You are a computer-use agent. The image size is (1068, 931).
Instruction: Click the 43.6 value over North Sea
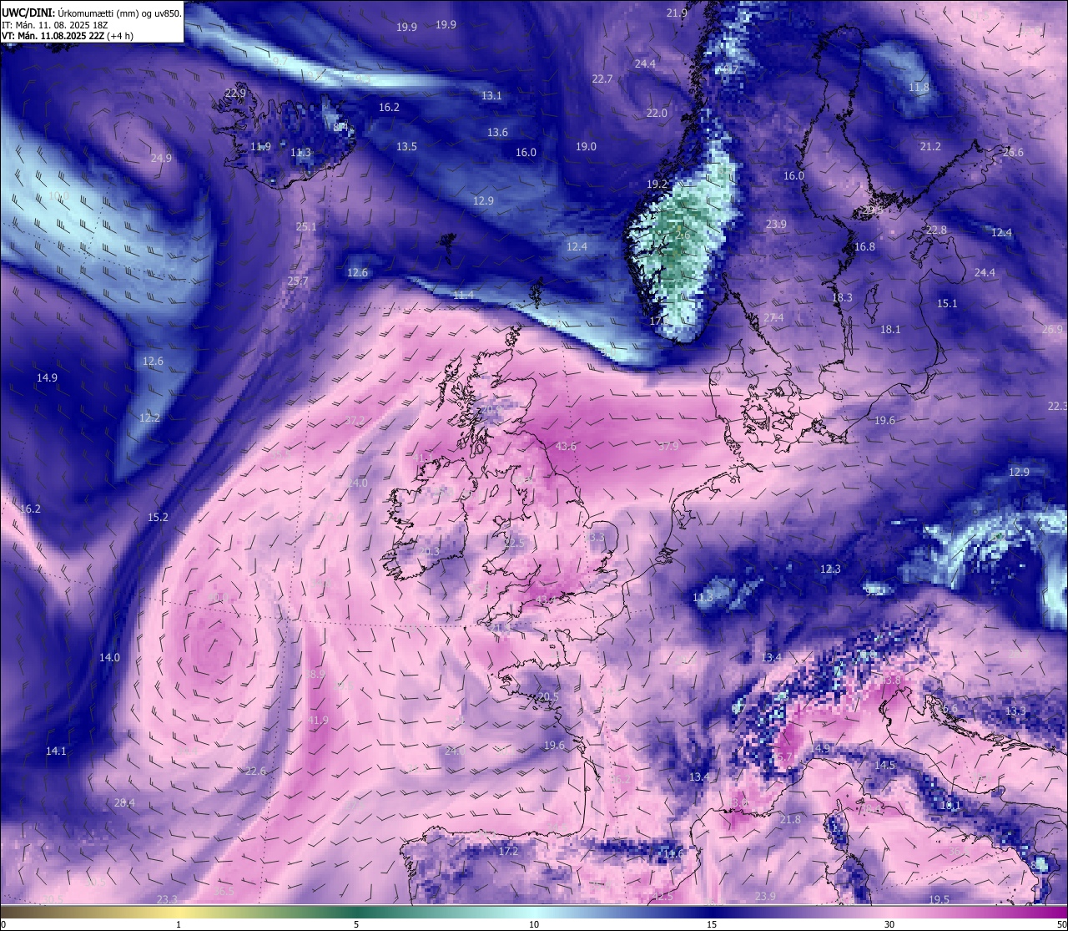(566, 447)
